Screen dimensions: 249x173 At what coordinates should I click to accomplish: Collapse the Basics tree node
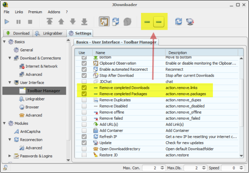4,42
